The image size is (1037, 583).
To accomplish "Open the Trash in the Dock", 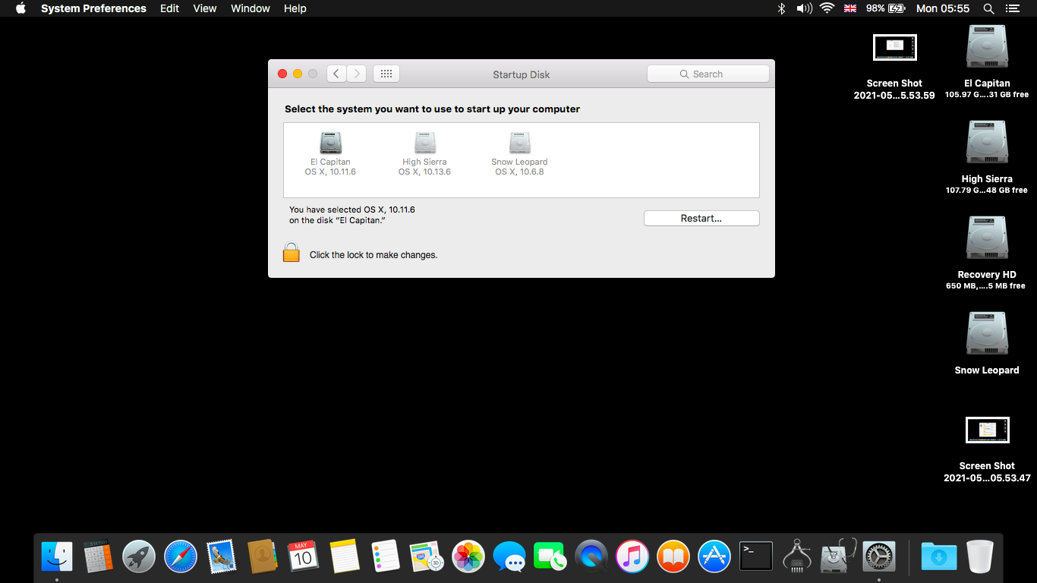I will [980, 556].
